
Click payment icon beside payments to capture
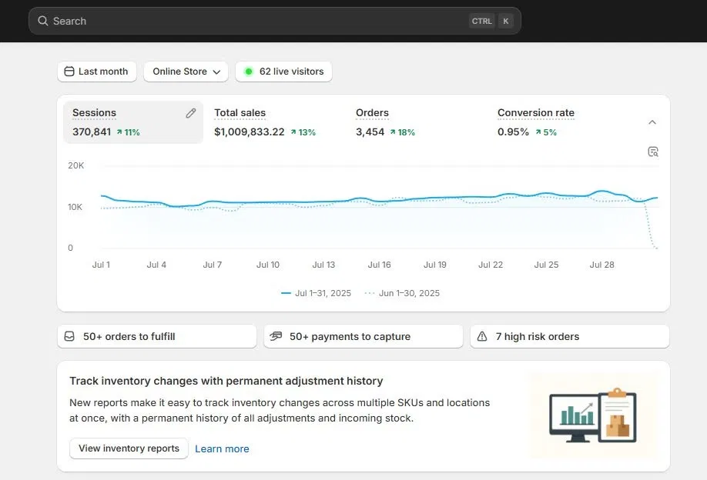pos(276,336)
